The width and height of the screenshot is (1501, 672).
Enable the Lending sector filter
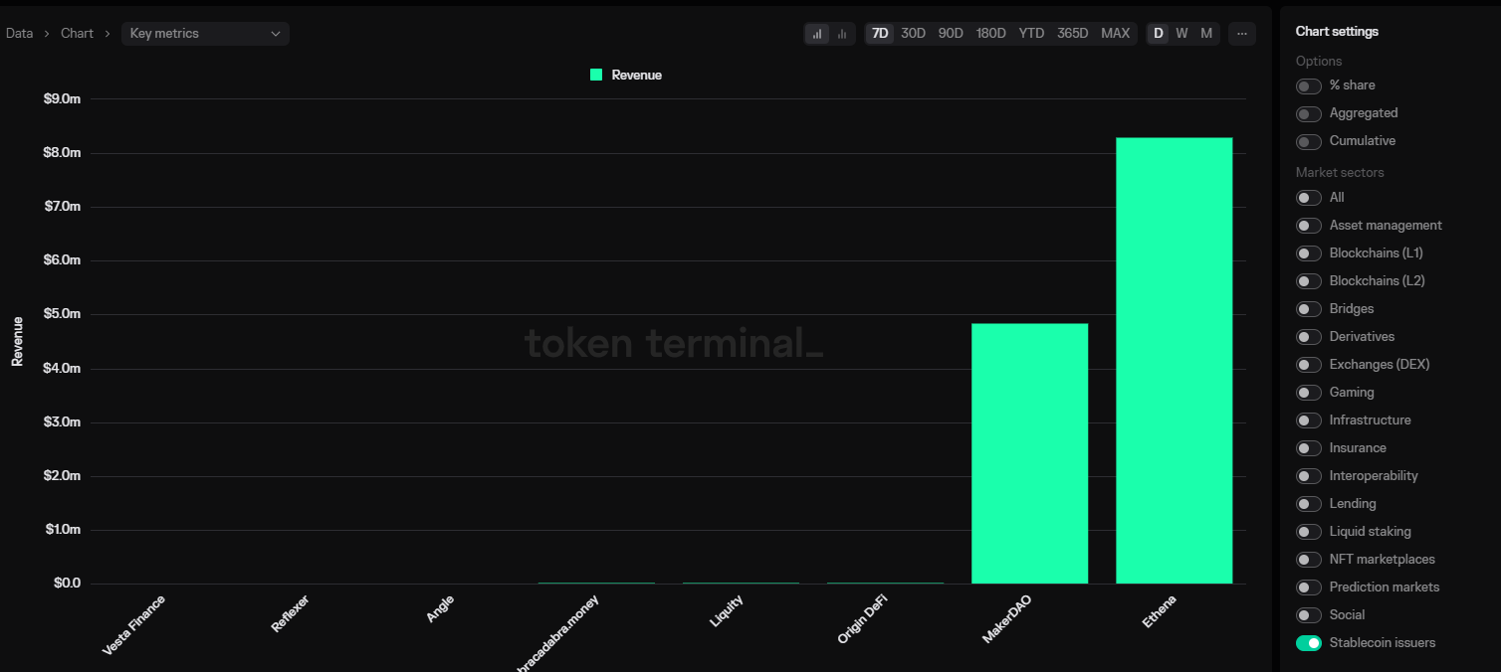tap(1308, 503)
